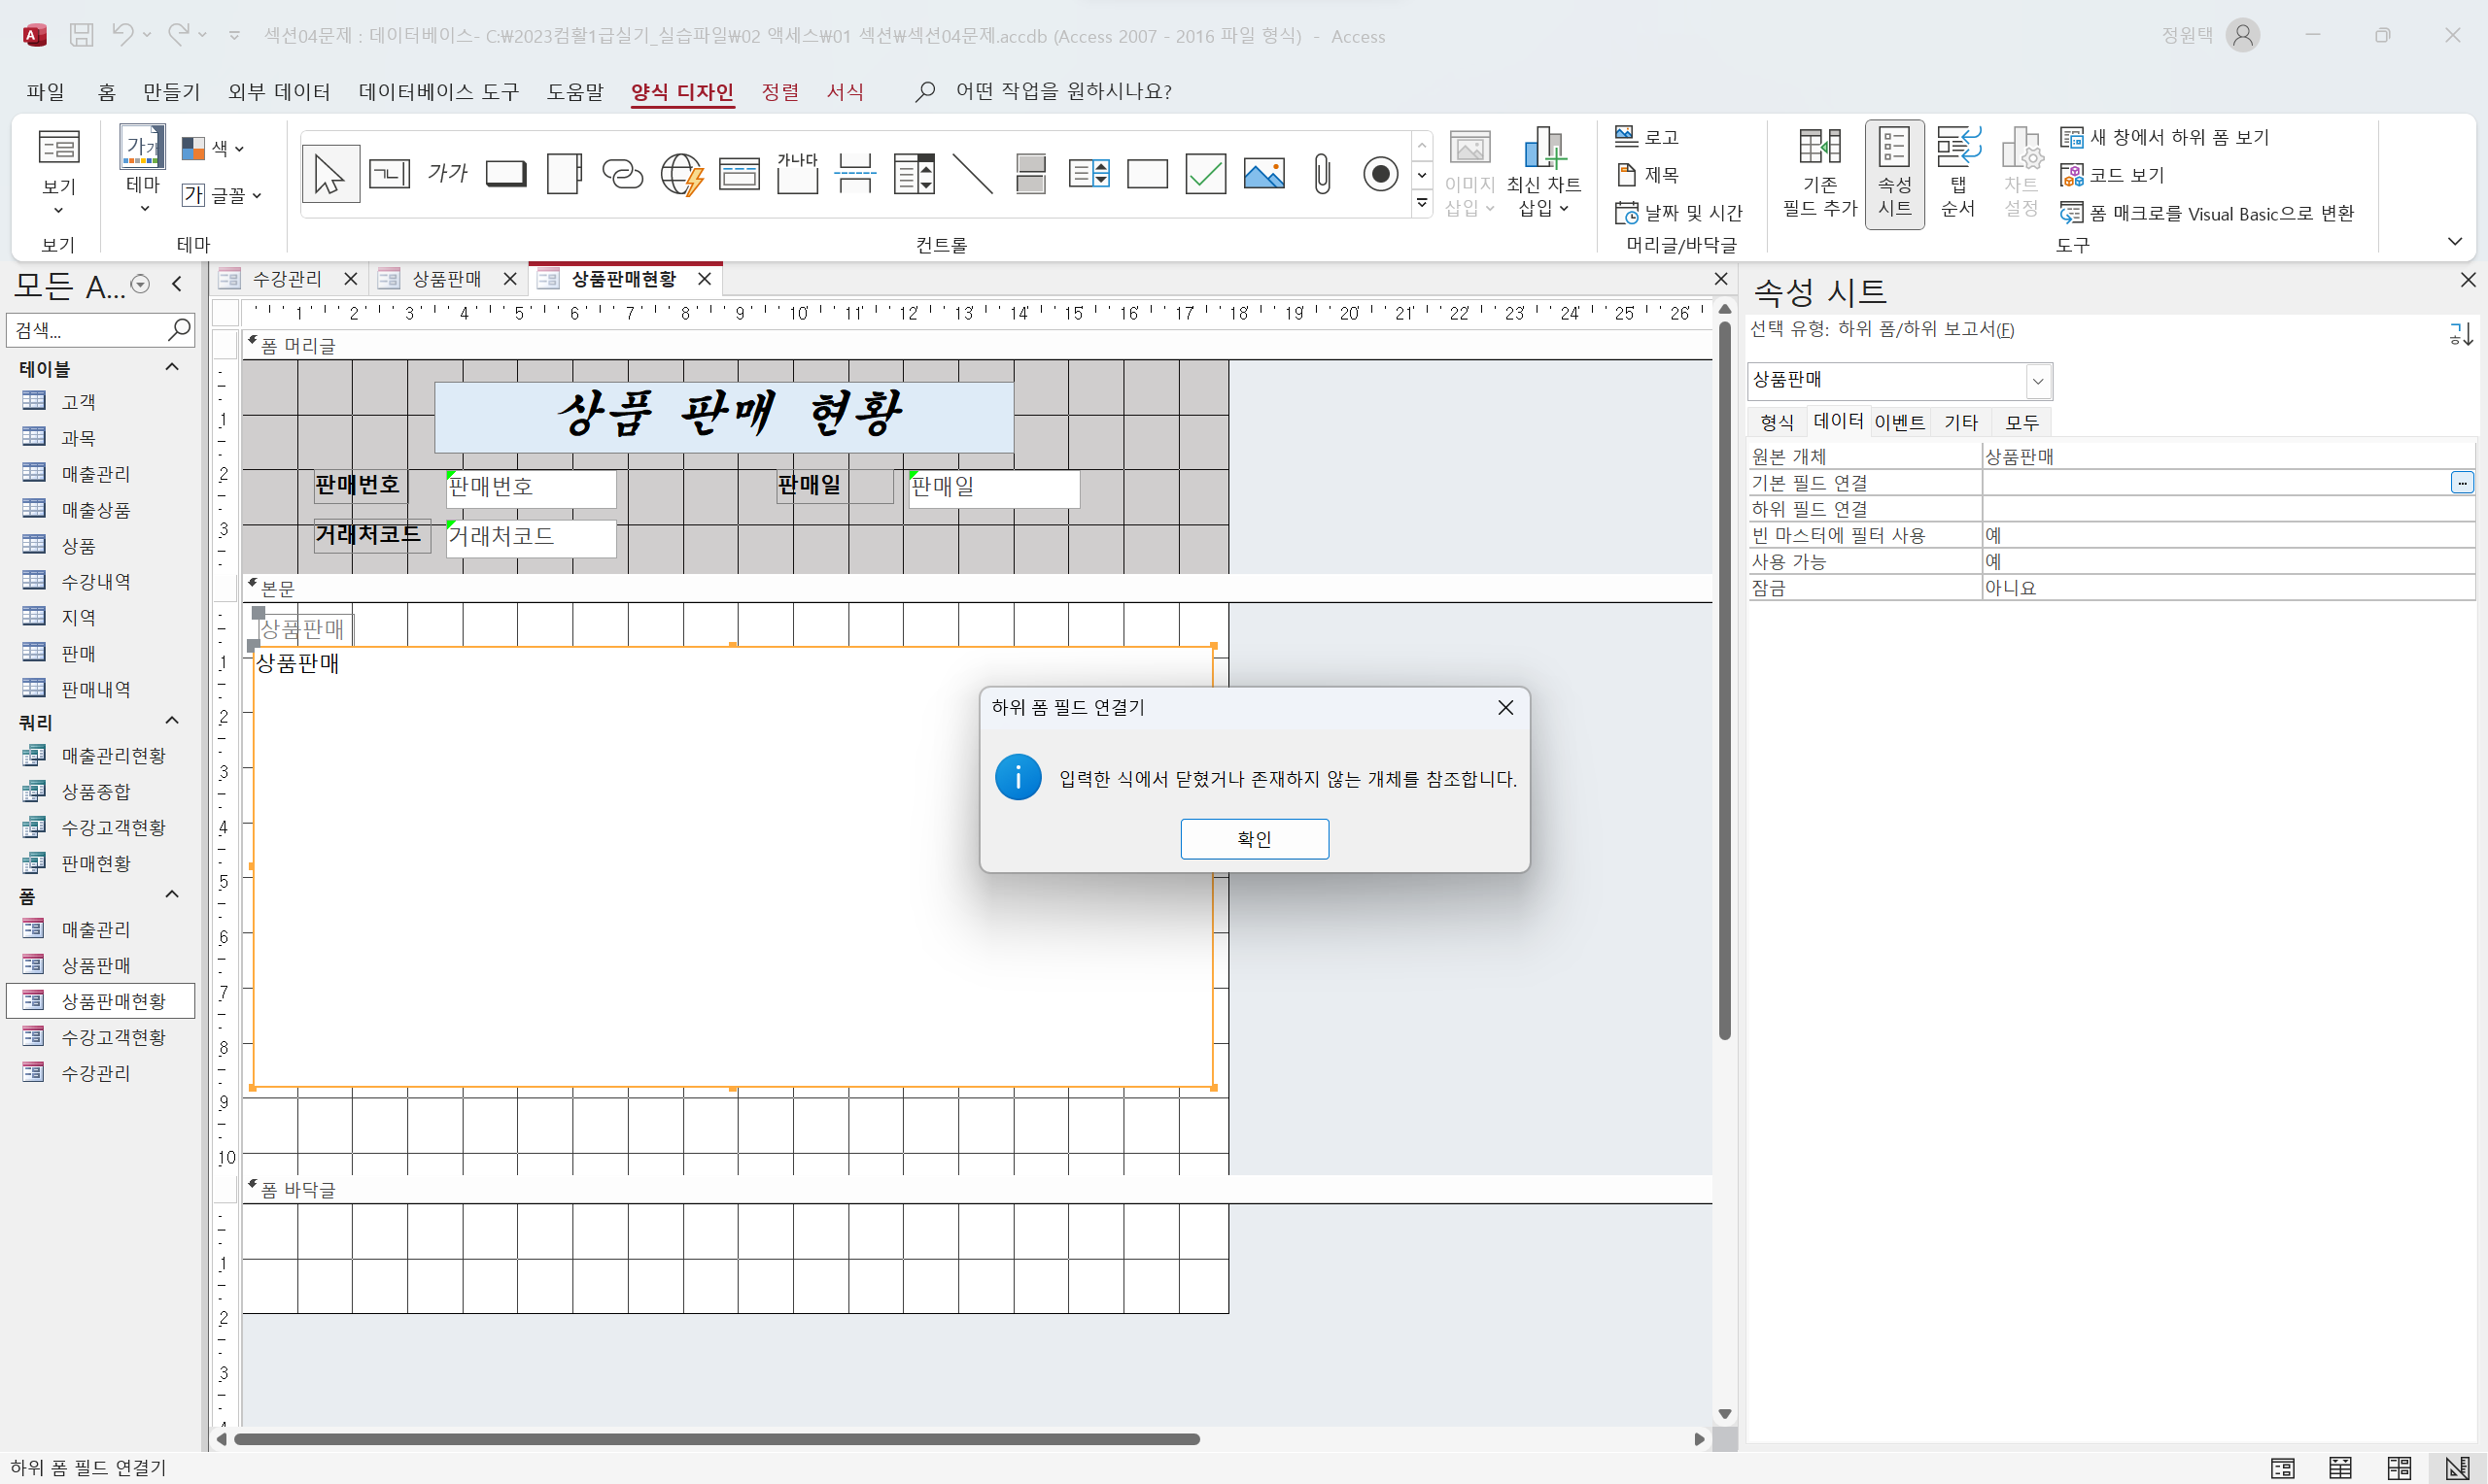Select the Attachment paperclip control

(1323, 174)
